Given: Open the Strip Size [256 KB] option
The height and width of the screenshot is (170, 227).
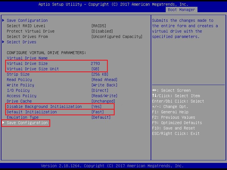Looking at the screenshot, I should [x=100, y=74].
